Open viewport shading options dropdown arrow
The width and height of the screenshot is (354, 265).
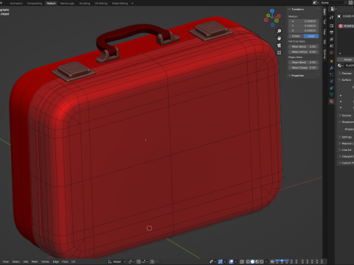266,262
